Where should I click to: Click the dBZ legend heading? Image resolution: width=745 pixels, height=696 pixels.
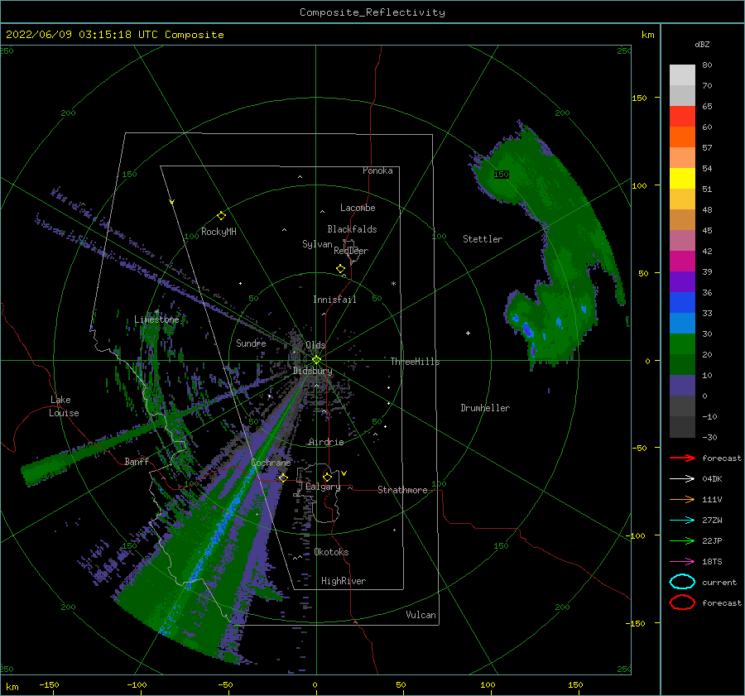click(702, 44)
